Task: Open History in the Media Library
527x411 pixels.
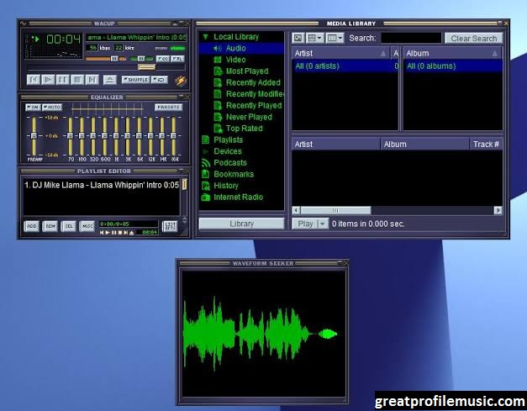Action: click(x=226, y=185)
